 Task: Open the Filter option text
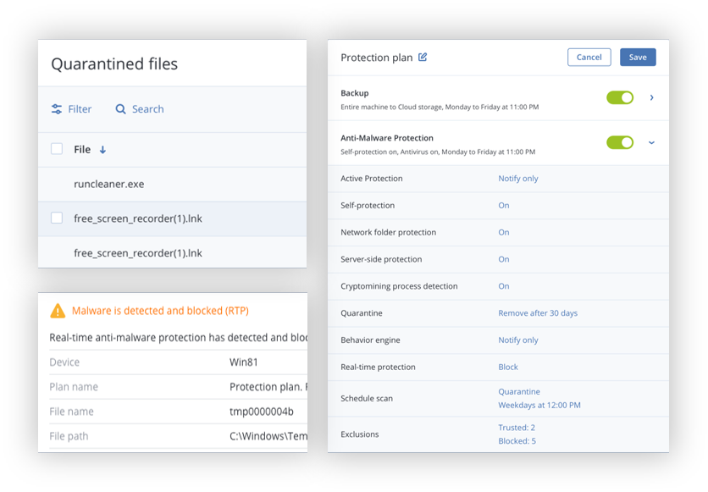(x=80, y=108)
